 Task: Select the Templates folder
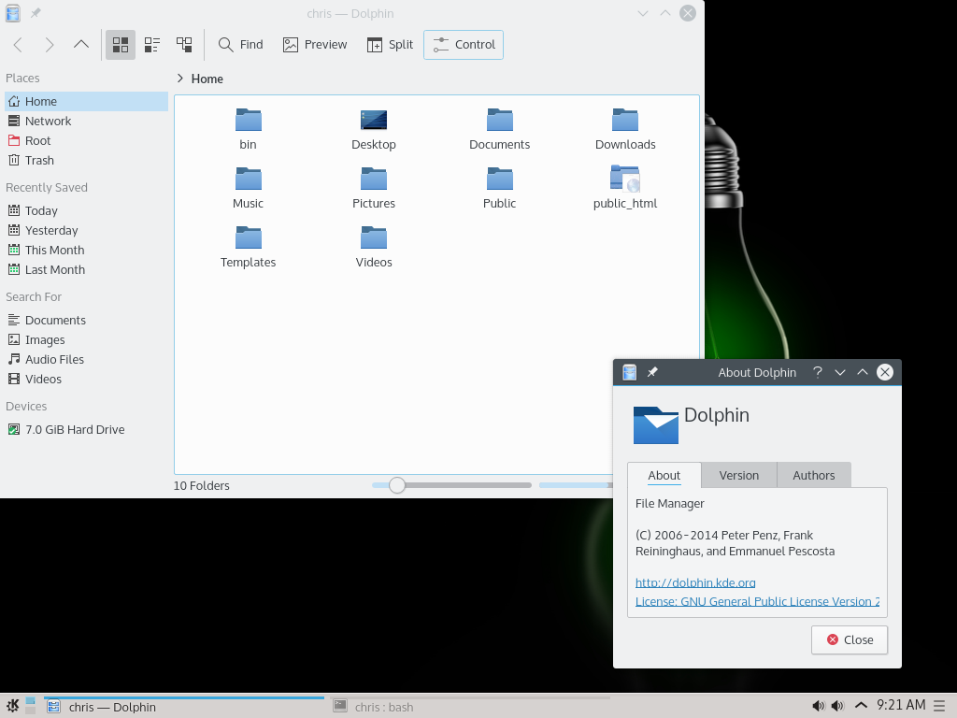248,247
